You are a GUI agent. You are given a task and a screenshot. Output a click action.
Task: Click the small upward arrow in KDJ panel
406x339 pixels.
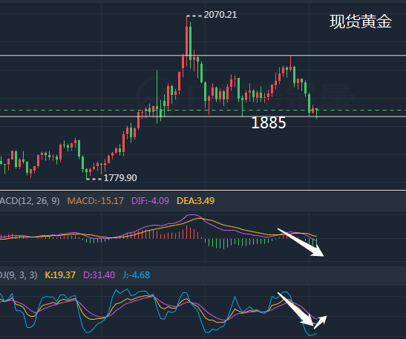coord(321,322)
